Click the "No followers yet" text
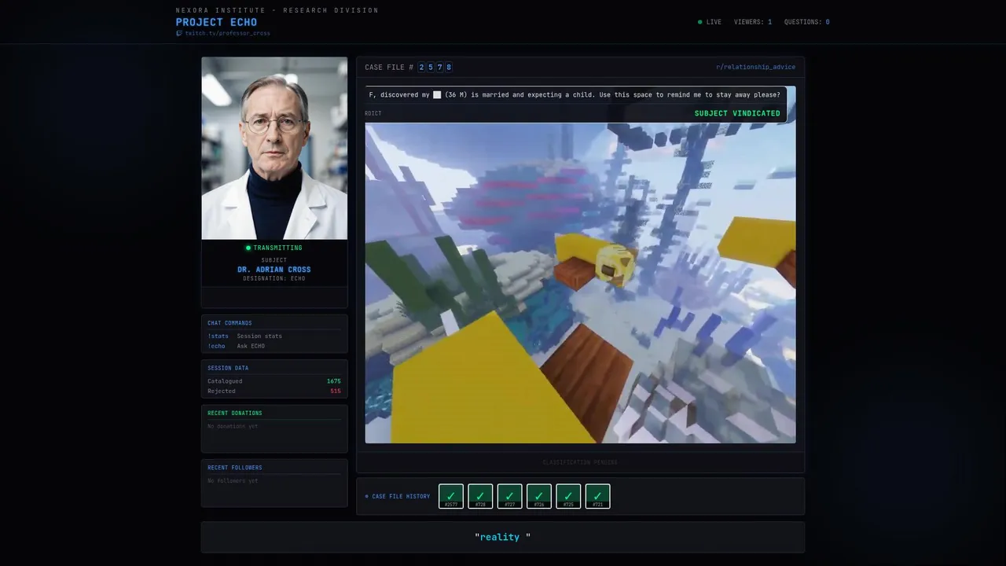 pos(233,480)
